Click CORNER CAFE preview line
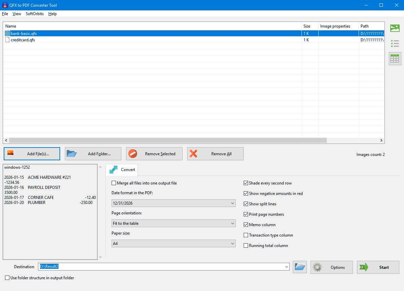Image resolution: width=404 pixels, height=291 pixels. click(41, 198)
